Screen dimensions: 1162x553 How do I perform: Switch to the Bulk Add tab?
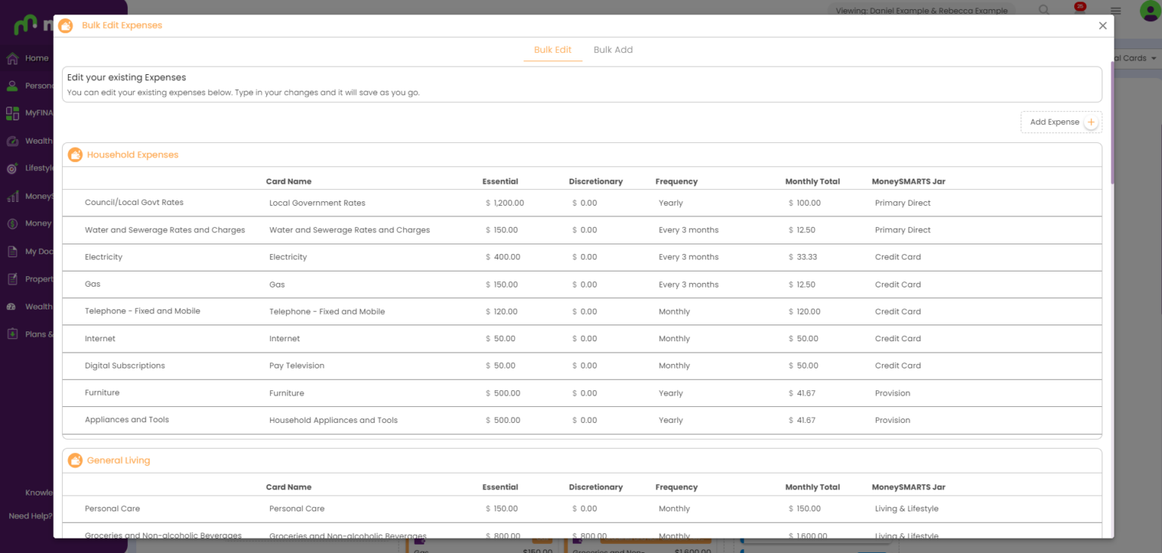tap(613, 50)
